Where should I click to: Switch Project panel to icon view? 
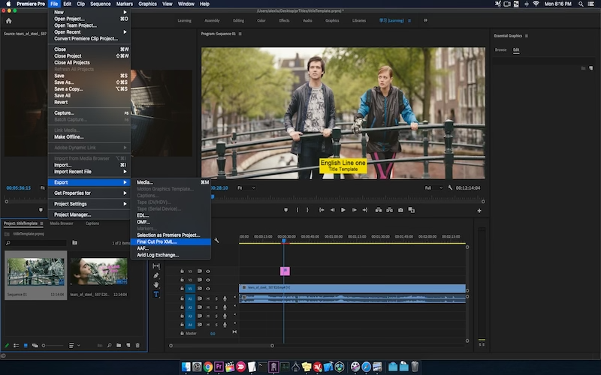26,346
